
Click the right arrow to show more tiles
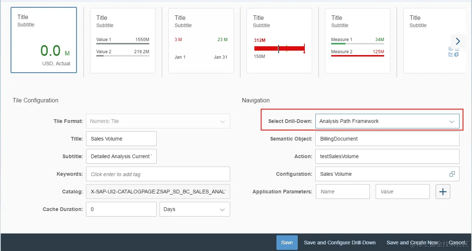pyautogui.click(x=458, y=41)
